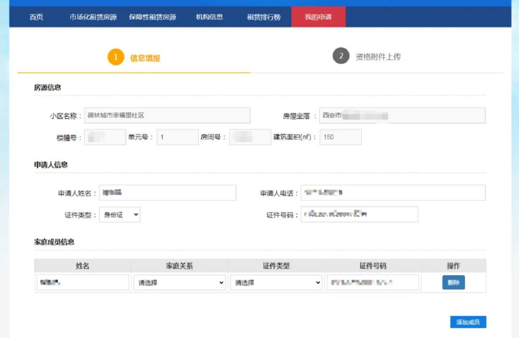The height and width of the screenshot is (338, 519).
Task: Click the 建筑面积 field showing 150
Action: coord(340,137)
